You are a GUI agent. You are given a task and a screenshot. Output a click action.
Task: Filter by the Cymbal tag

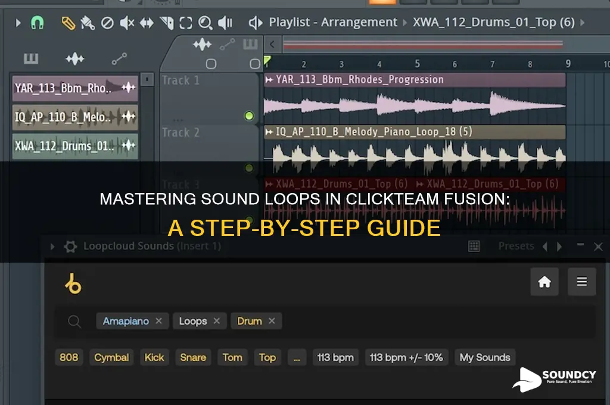[x=111, y=357]
